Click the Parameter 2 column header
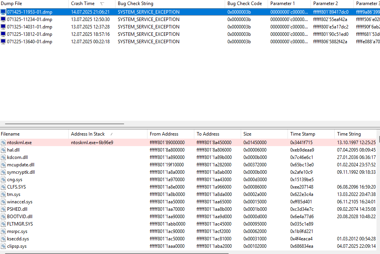 [x=332, y=4]
